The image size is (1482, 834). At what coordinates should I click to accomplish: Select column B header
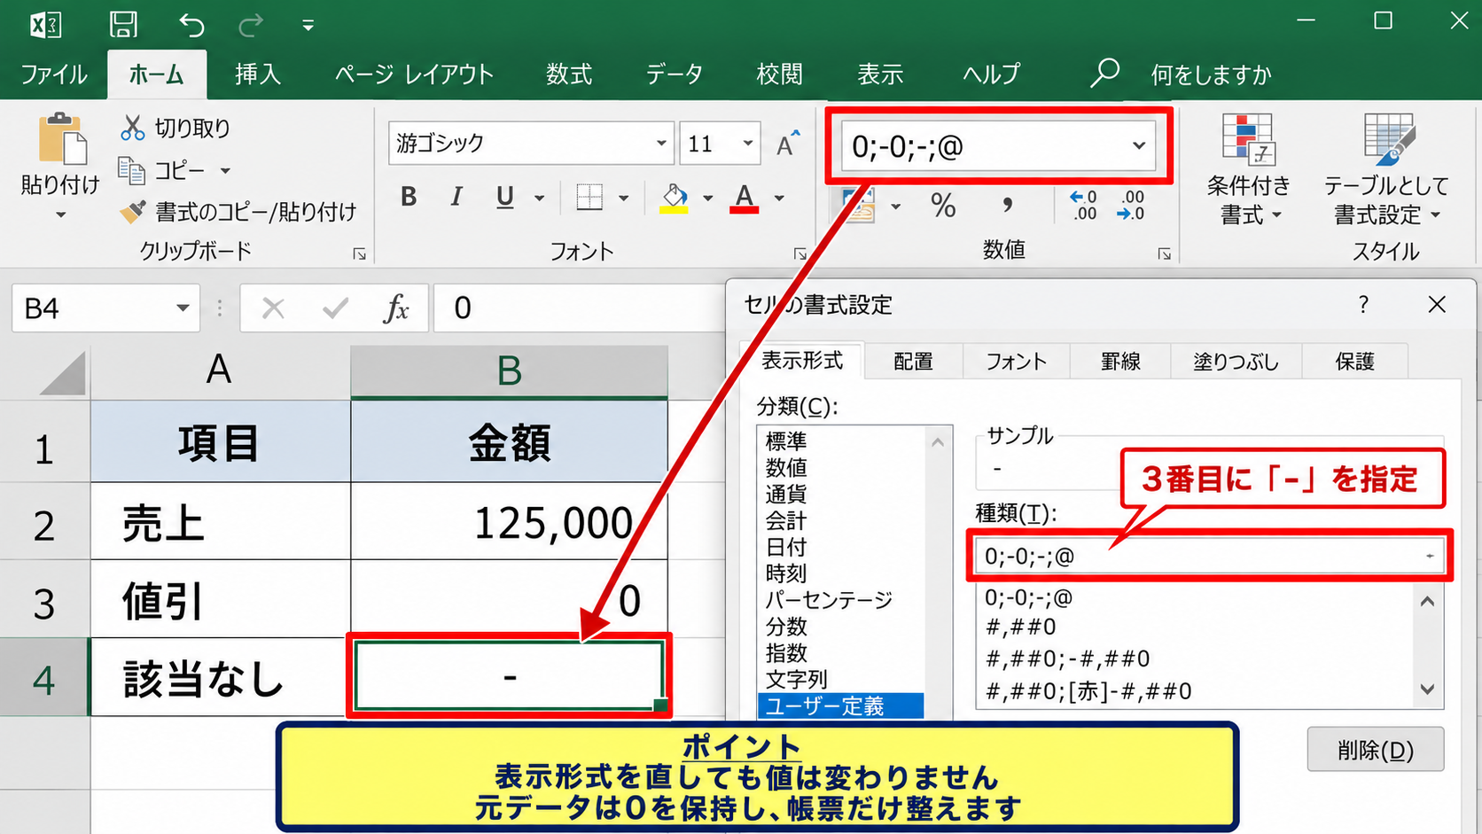click(510, 370)
